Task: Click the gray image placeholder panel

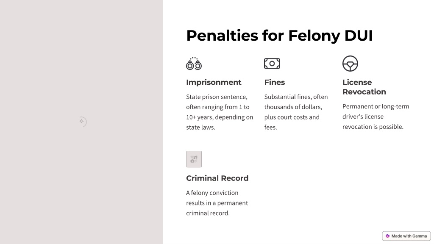Action: tap(81, 122)
